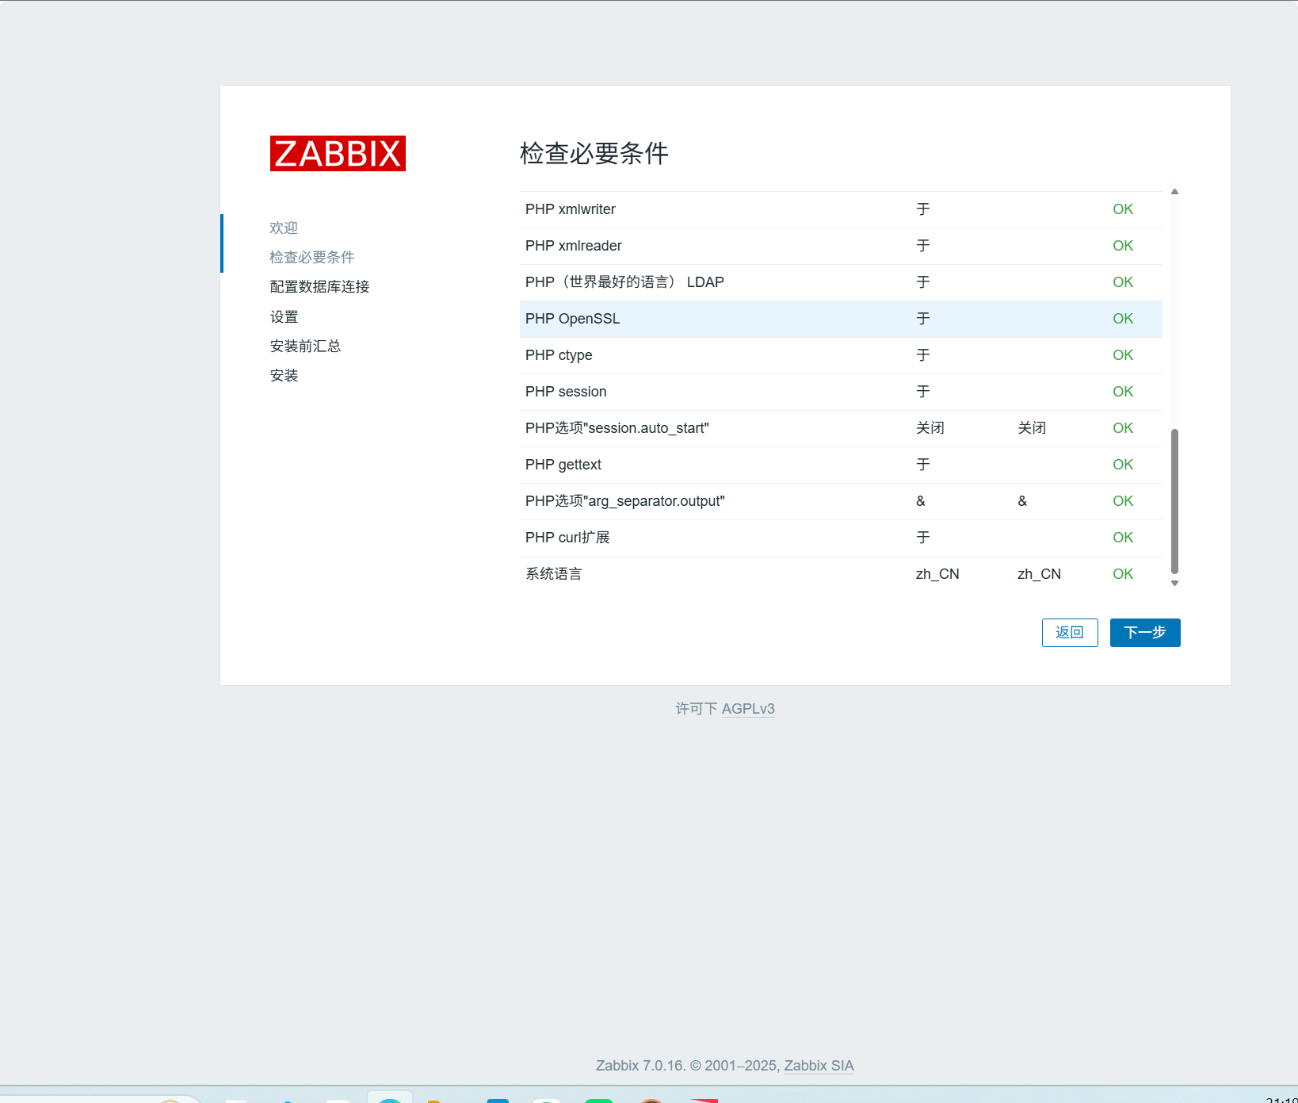1298x1103 pixels.
Task: Click the 检查必要条件 page heading
Action: click(594, 153)
